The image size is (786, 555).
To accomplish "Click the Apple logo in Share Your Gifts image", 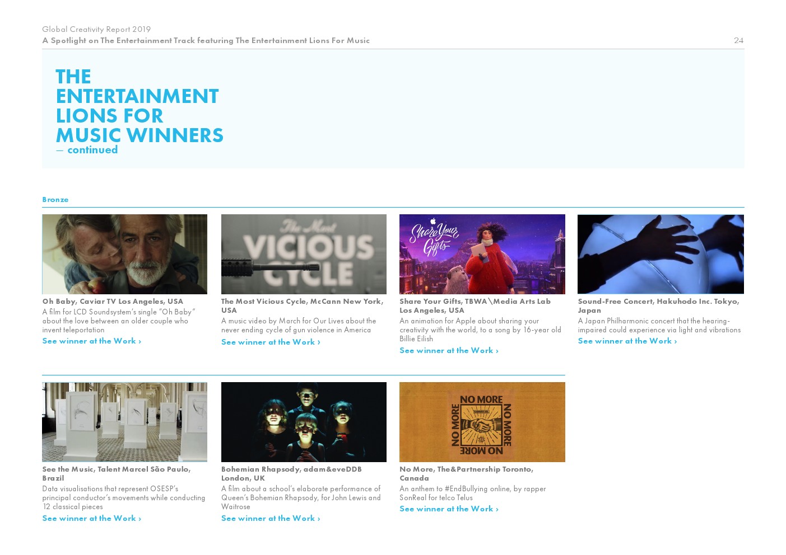I will 433,221.
